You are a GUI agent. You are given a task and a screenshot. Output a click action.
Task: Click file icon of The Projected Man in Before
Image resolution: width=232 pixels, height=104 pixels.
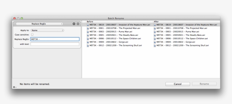[x=88, y=28]
